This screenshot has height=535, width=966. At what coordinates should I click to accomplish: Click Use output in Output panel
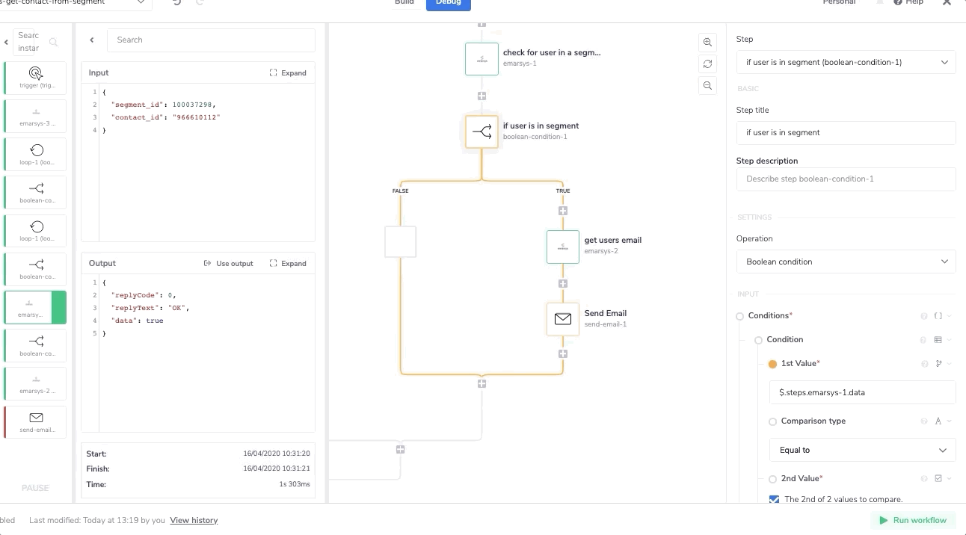[x=229, y=263]
